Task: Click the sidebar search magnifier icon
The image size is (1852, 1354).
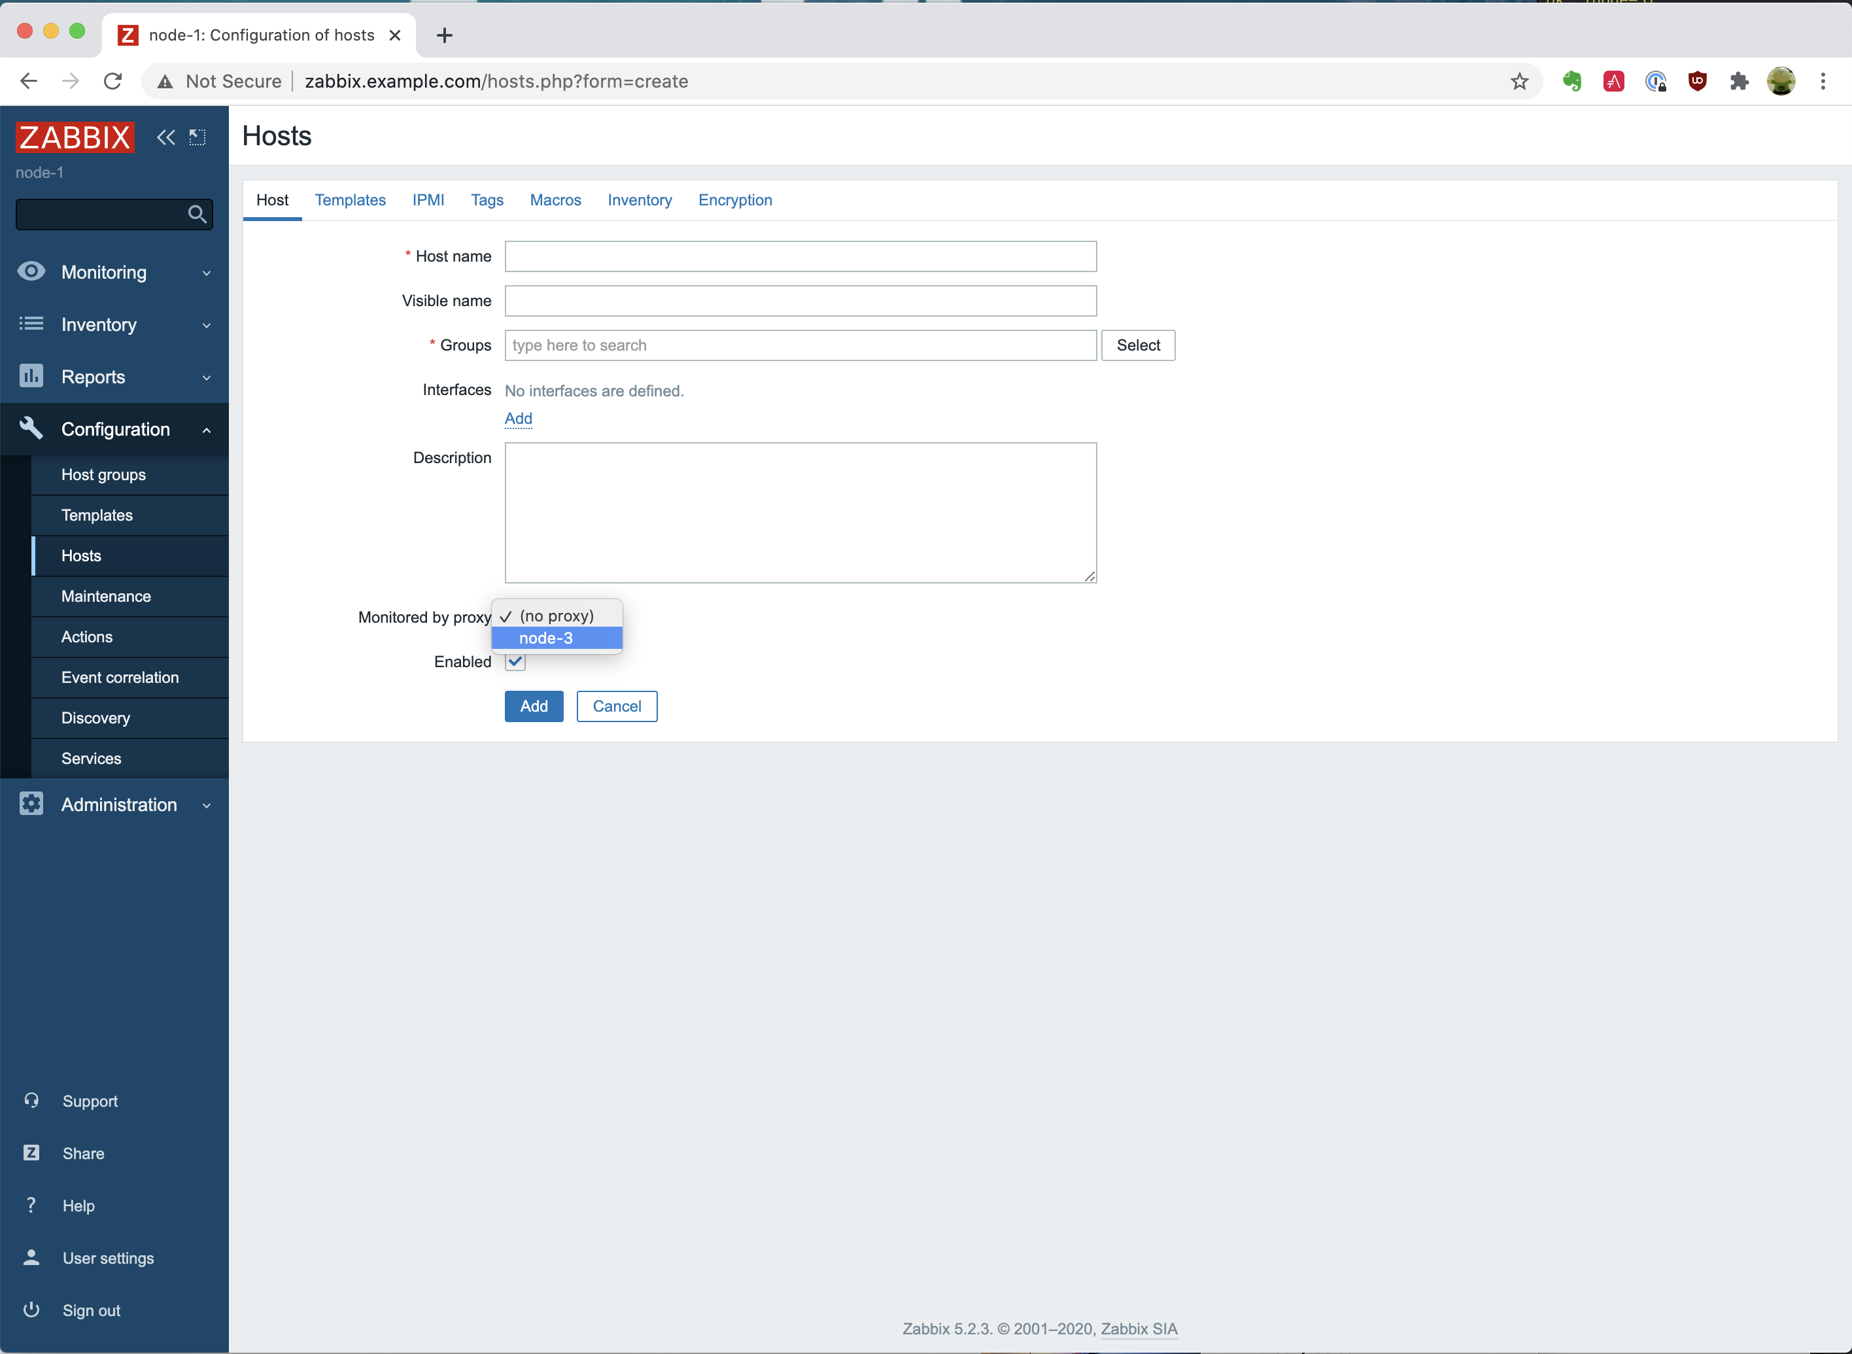Action: 197,215
